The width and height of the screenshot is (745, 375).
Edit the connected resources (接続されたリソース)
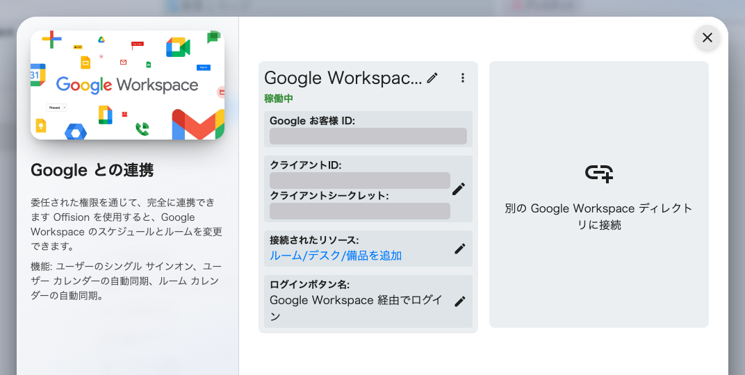pos(459,248)
